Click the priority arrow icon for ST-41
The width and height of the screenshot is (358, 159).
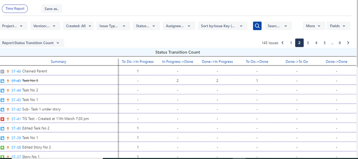tap(8, 119)
